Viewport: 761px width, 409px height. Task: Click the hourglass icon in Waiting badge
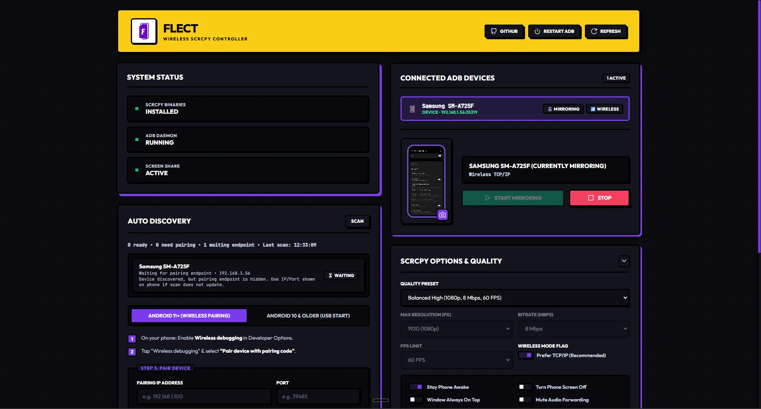330,275
